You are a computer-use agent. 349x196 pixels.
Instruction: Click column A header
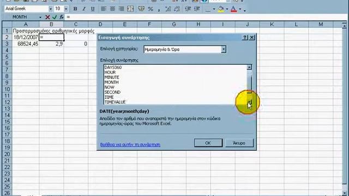[26, 24]
